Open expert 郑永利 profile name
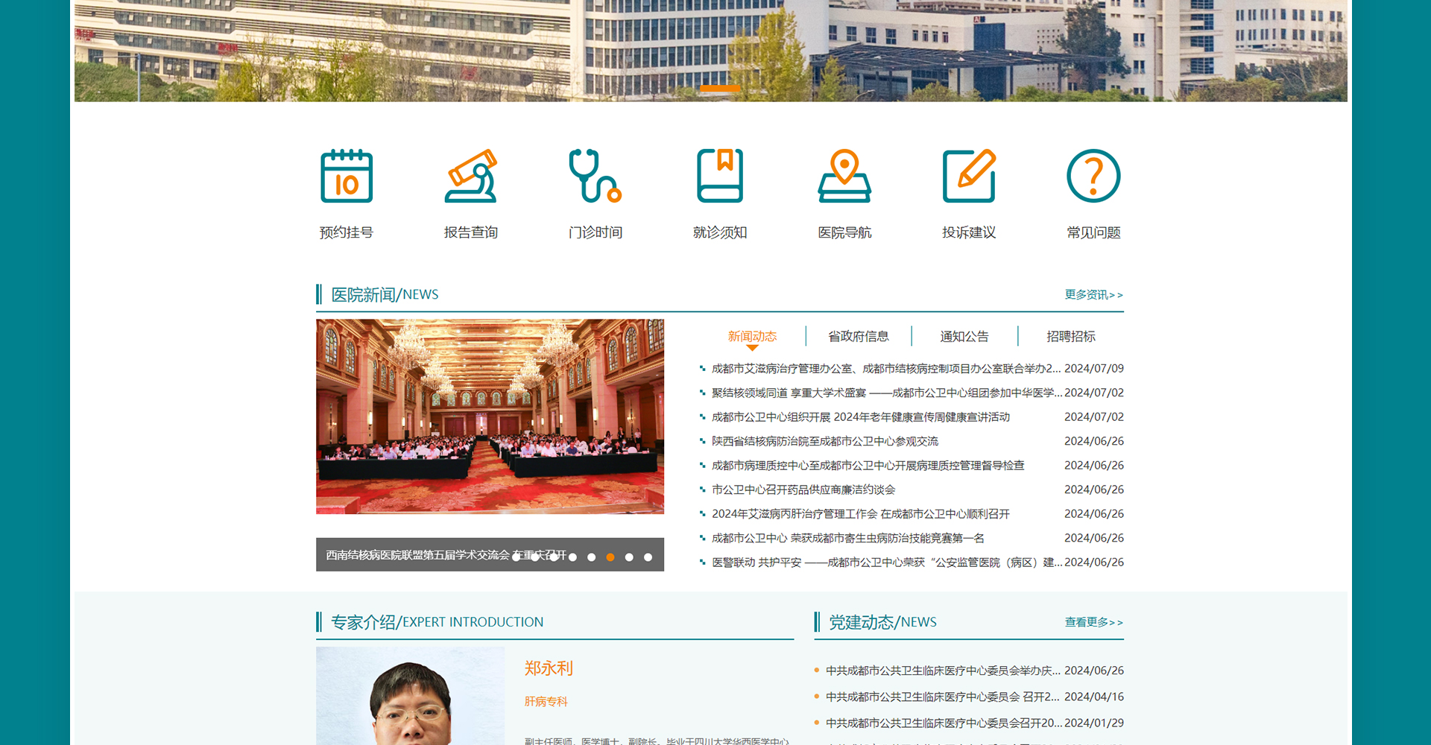This screenshot has height=745, width=1431. click(549, 668)
